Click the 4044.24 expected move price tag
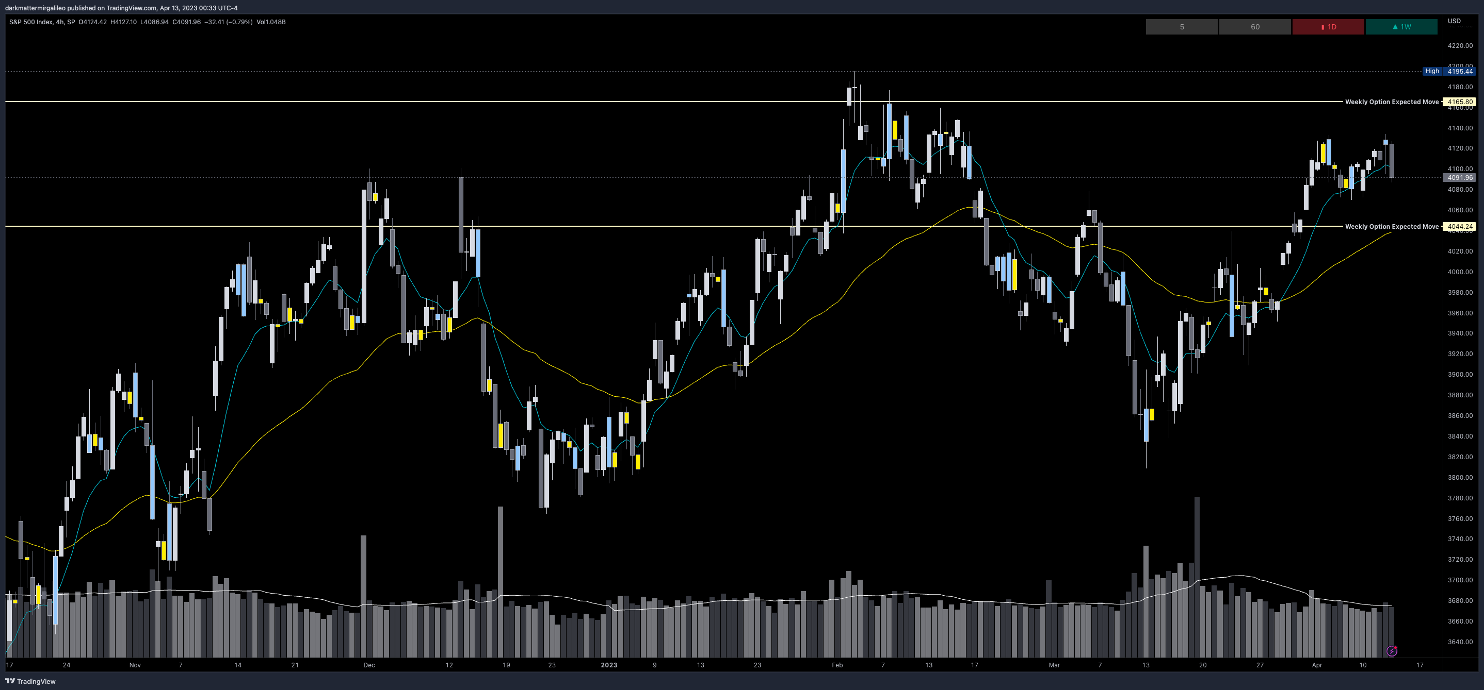Viewport: 1484px width, 690px height. click(1459, 227)
